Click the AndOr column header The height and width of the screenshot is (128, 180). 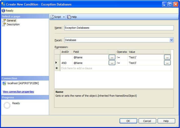(66, 52)
